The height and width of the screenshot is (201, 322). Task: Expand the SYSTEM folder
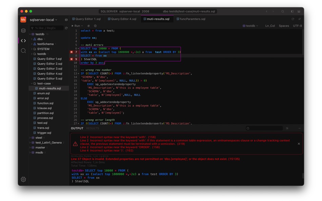(32, 49)
